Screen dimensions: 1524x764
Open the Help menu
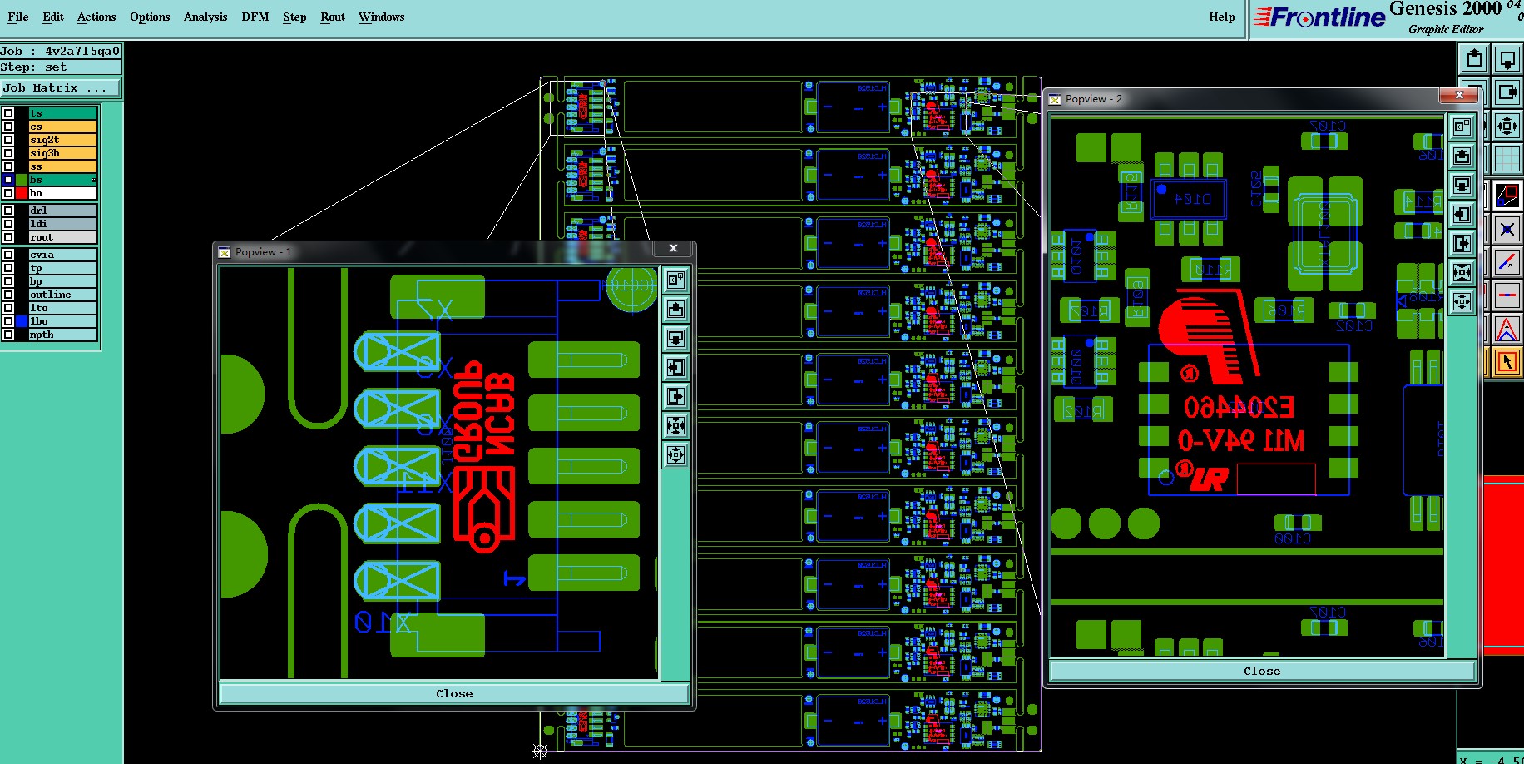(x=1222, y=17)
